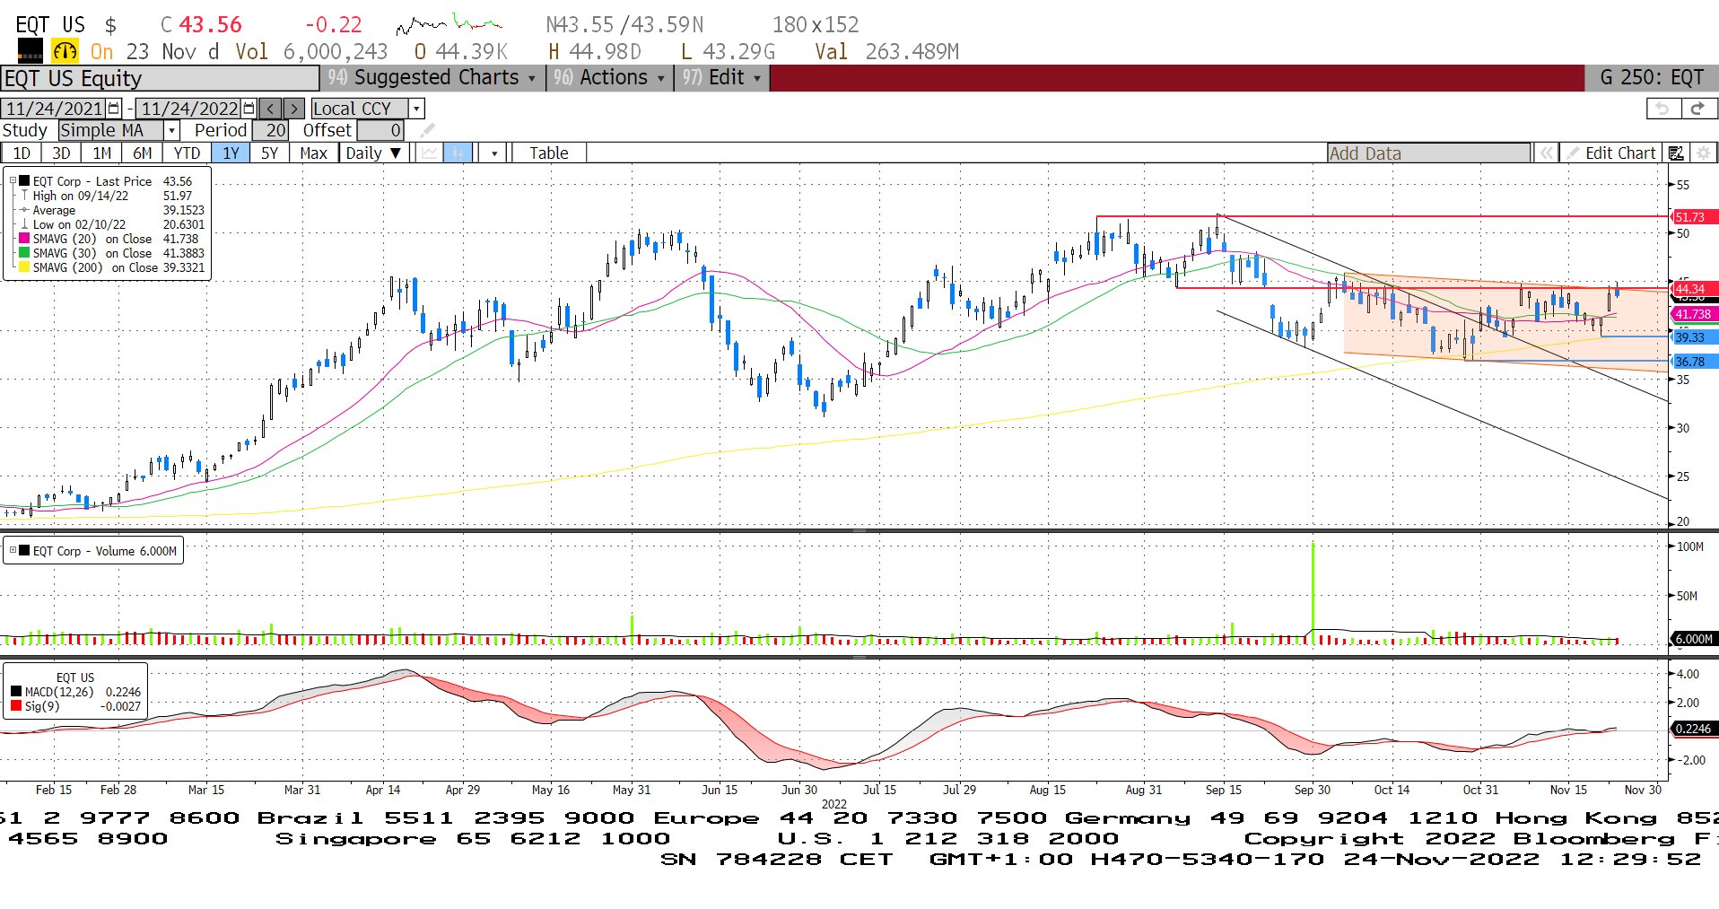Screen dimensions: 1719x909
Task: Click the 39.33 price level label
Action: click(1695, 337)
